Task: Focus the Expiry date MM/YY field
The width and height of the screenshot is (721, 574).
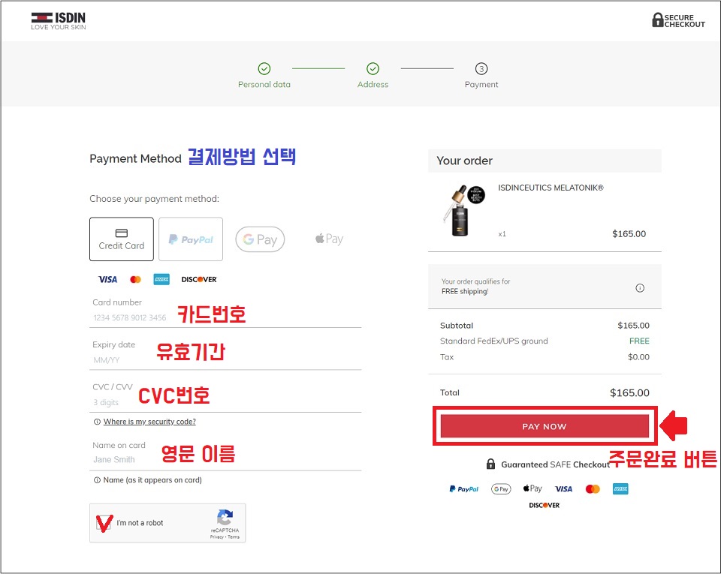Action: (x=225, y=354)
